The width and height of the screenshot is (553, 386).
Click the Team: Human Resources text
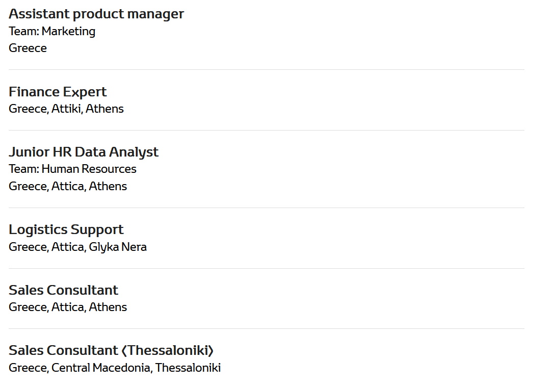tap(72, 169)
